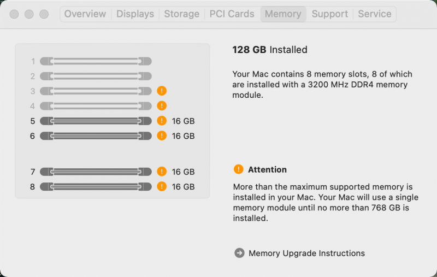Click the arrow icon beside Memory Upgrade Instructions
437x277 pixels.
(239, 253)
